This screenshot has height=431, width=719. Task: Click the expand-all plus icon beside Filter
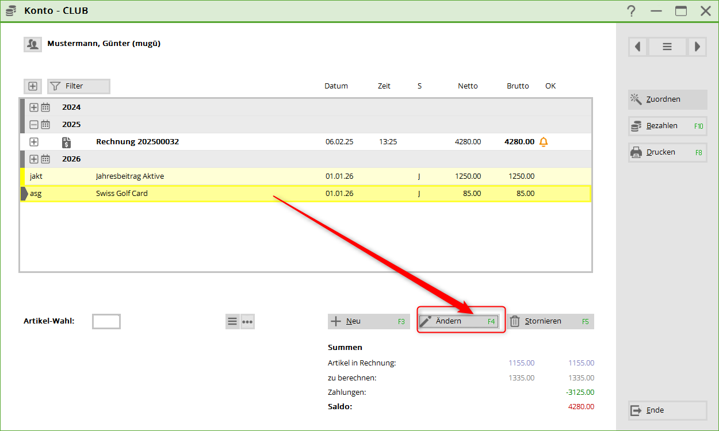pos(33,86)
